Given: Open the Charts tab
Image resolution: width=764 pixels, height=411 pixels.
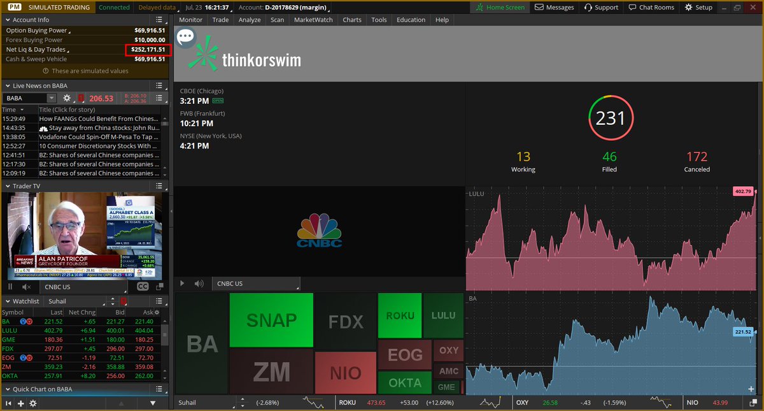Looking at the screenshot, I should coord(352,20).
